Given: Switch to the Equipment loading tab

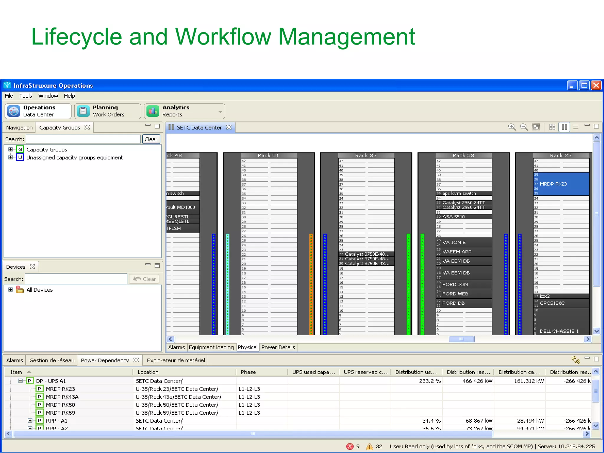Looking at the screenshot, I should [211, 347].
